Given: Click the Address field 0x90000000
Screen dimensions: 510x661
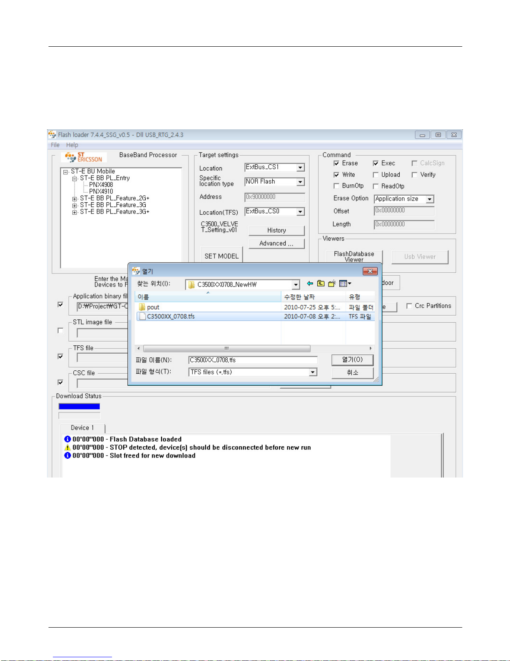Looking at the screenshot, I should pyautogui.click(x=274, y=197).
